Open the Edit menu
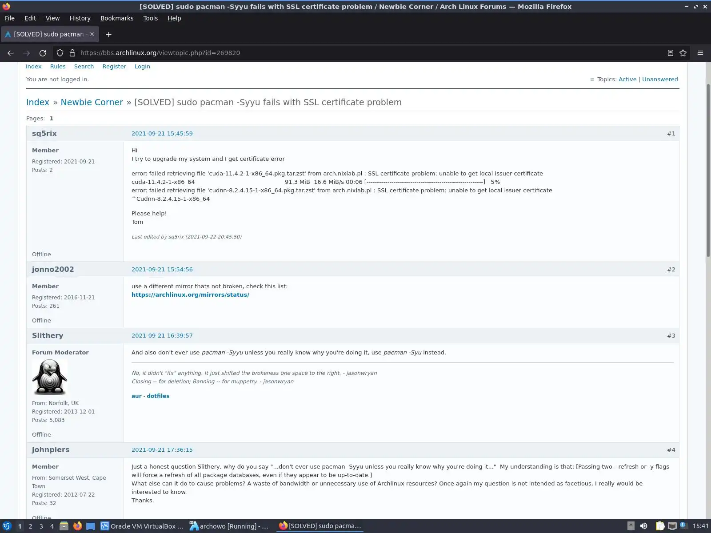 click(x=30, y=18)
